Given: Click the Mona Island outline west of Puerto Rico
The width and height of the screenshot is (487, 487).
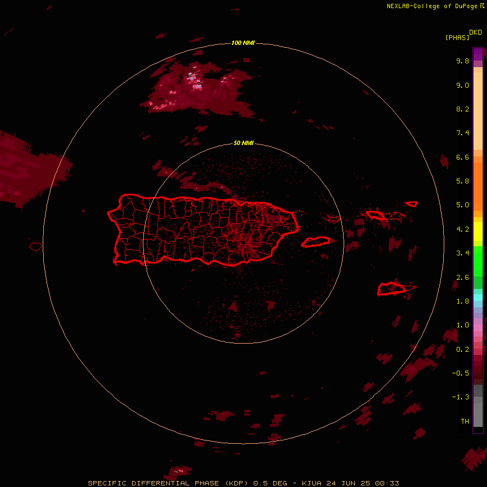Looking at the screenshot, I should (x=36, y=247).
